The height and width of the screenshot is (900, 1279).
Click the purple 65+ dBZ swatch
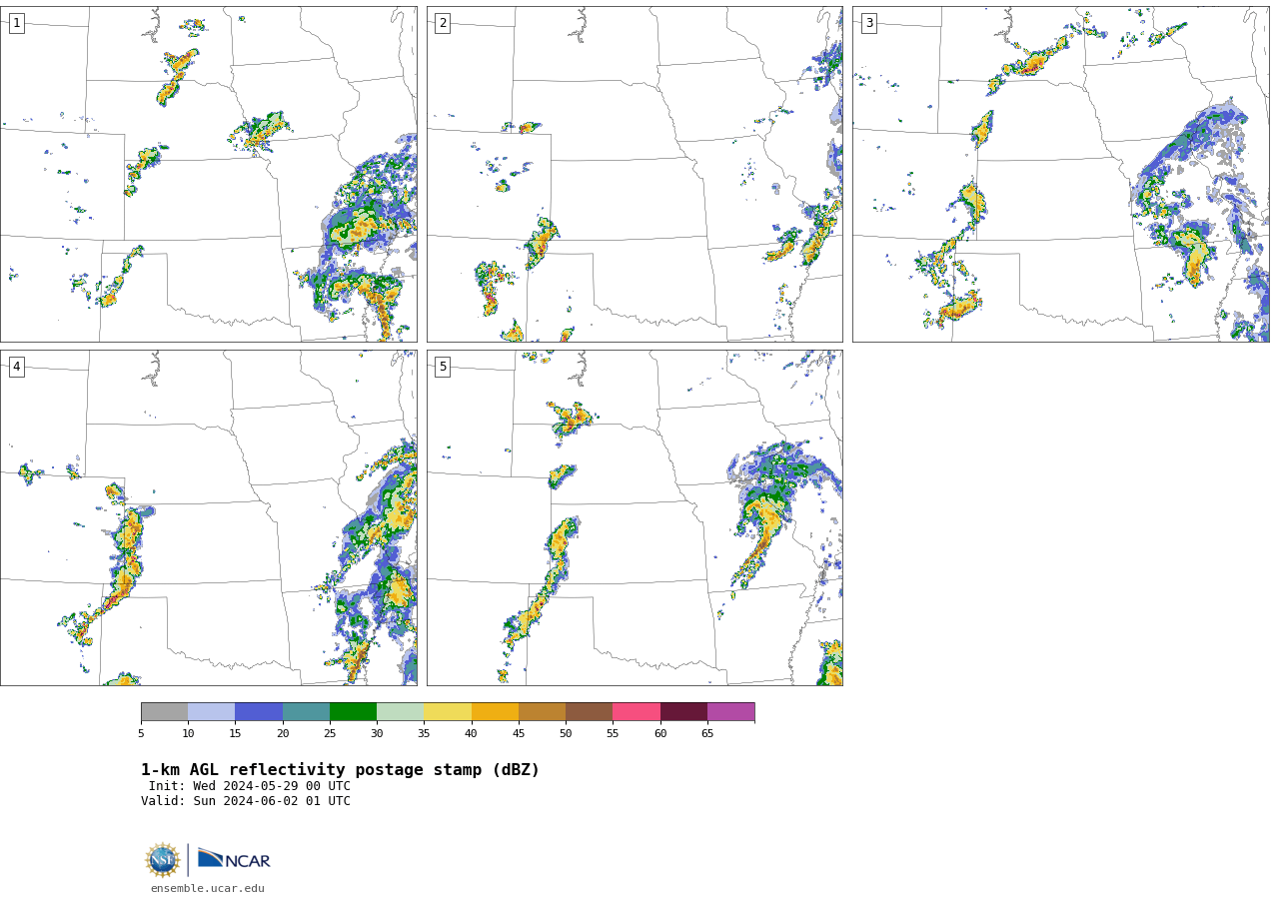[730, 712]
